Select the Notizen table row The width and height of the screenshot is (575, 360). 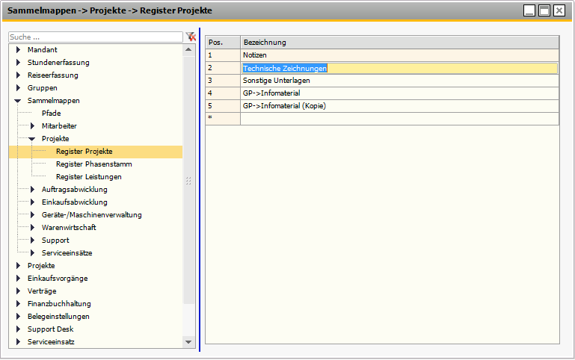[x=399, y=55]
